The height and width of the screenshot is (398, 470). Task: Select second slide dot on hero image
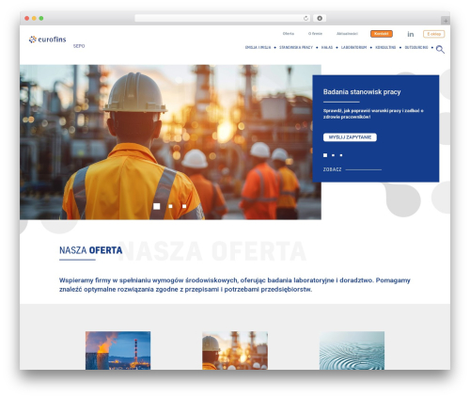tap(170, 206)
